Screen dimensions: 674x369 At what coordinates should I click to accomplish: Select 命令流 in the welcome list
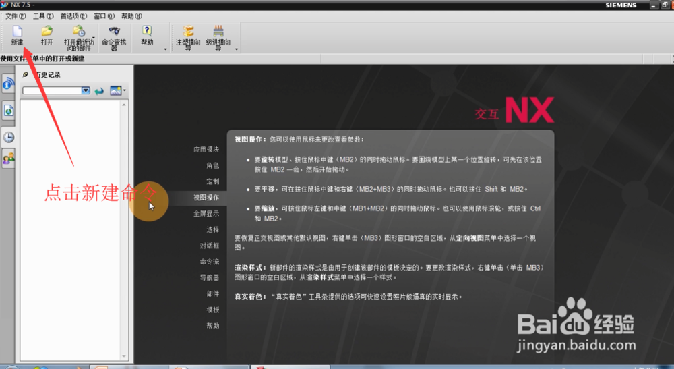(210, 262)
